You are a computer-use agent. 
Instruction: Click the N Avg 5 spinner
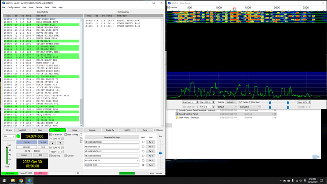pyautogui.click(x=207, y=107)
